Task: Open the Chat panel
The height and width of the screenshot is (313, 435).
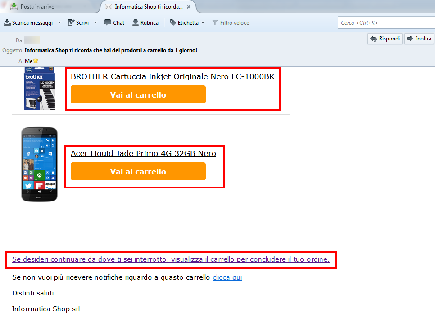Action: click(x=114, y=23)
